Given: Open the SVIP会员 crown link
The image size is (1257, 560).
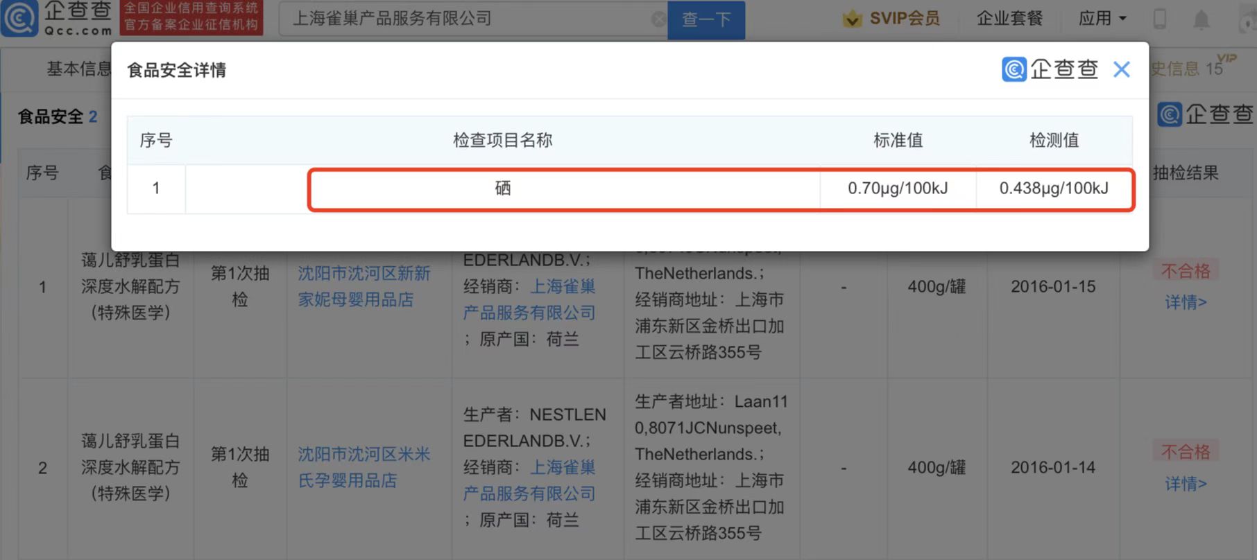Looking at the screenshot, I should point(891,19).
